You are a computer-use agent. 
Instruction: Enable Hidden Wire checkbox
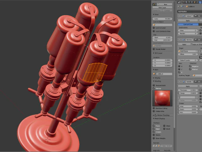(x=154, y=111)
